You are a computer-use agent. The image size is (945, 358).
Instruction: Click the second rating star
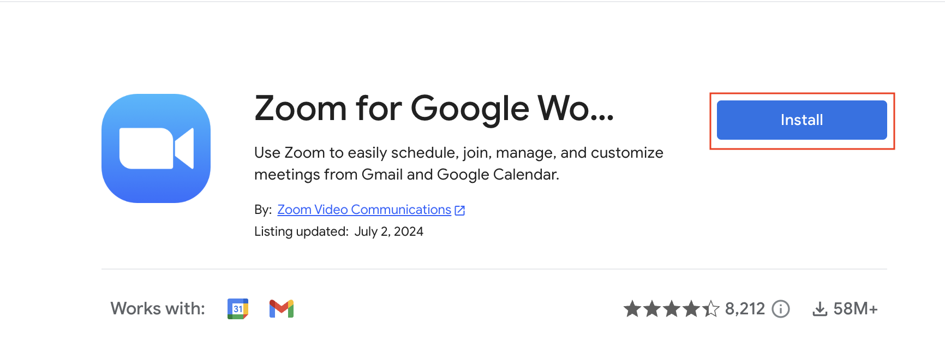tap(653, 308)
